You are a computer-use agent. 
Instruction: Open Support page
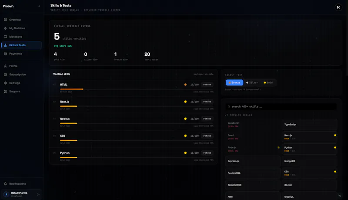[21, 92]
